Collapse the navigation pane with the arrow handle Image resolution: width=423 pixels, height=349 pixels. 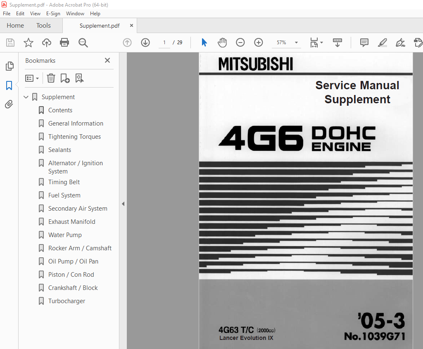click(123, 204)
